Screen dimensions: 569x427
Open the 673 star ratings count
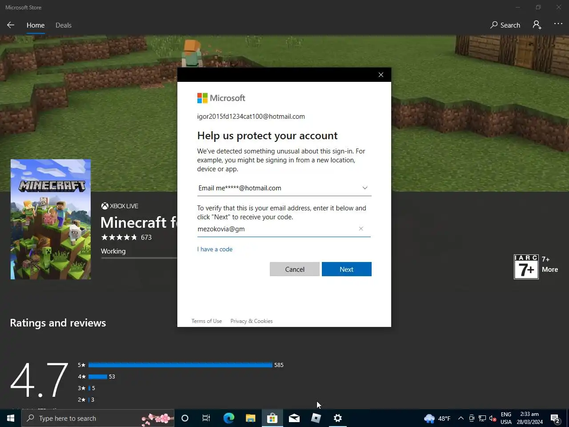[x=146, y=238]
